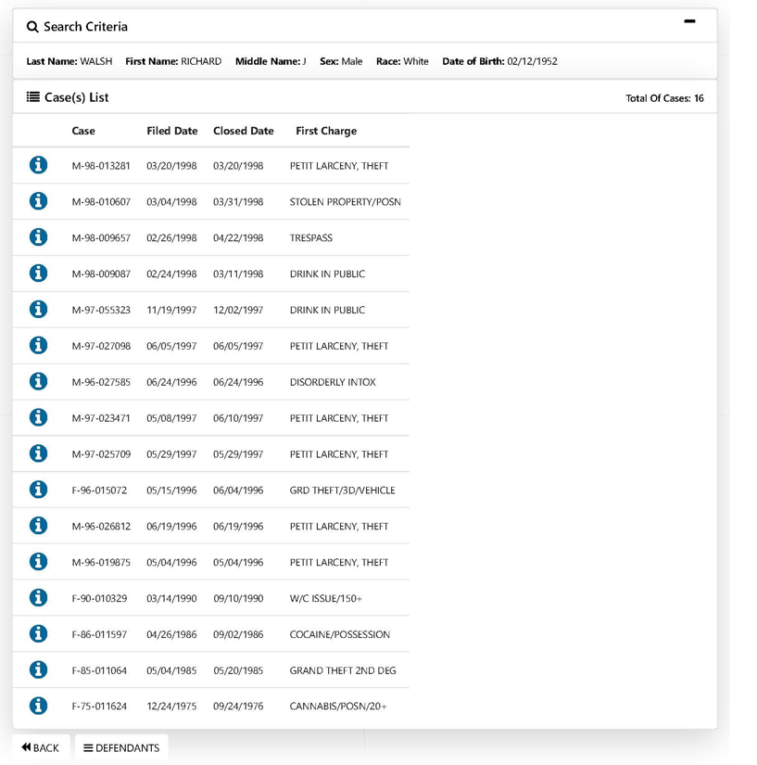The width and height of the screenshot is (757, 765).
Task: Open info icon for case M-97-055323
Action: point(38,310)
